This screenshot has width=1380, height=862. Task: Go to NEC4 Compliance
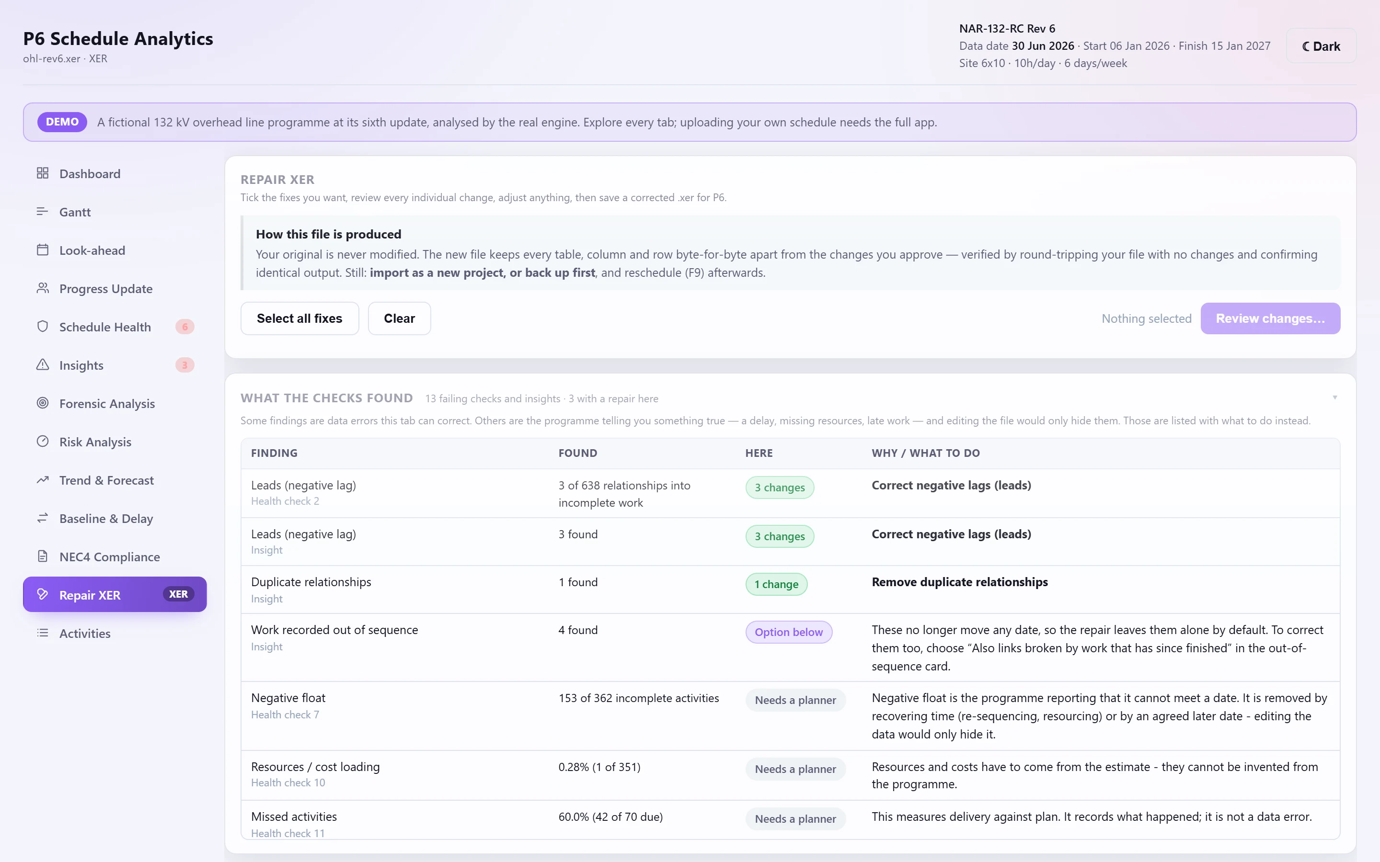[115, 556]
